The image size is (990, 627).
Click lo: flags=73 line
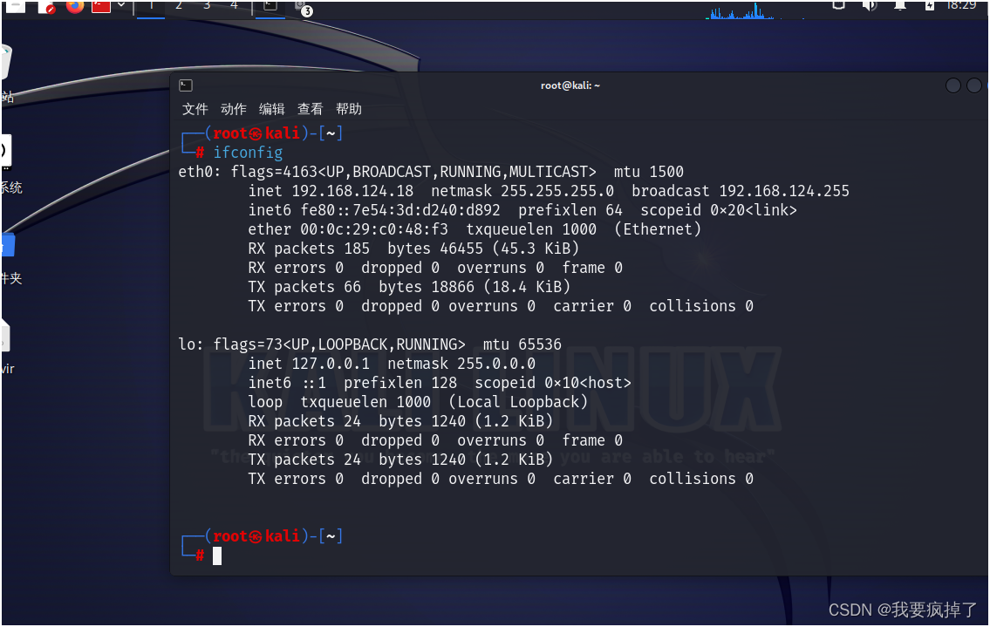[x=369, y=344]
